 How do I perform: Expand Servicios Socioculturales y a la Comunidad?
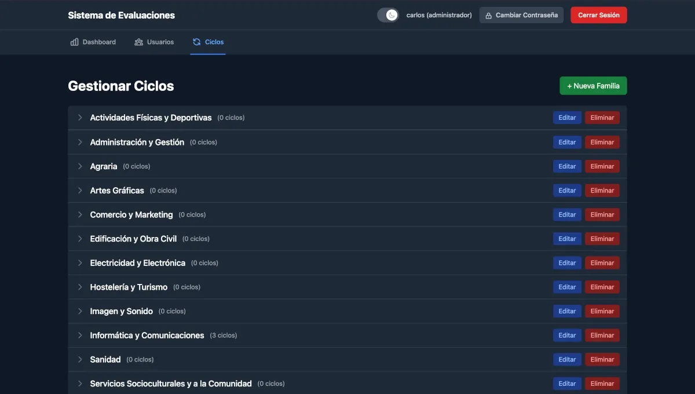(79, 383)
